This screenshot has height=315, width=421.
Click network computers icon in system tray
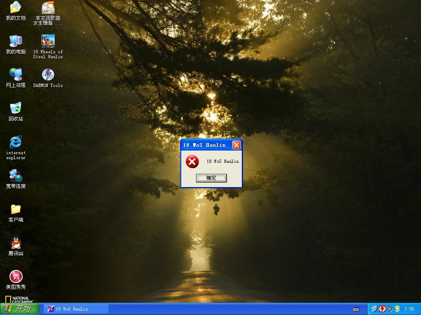[x=374, y=309]
